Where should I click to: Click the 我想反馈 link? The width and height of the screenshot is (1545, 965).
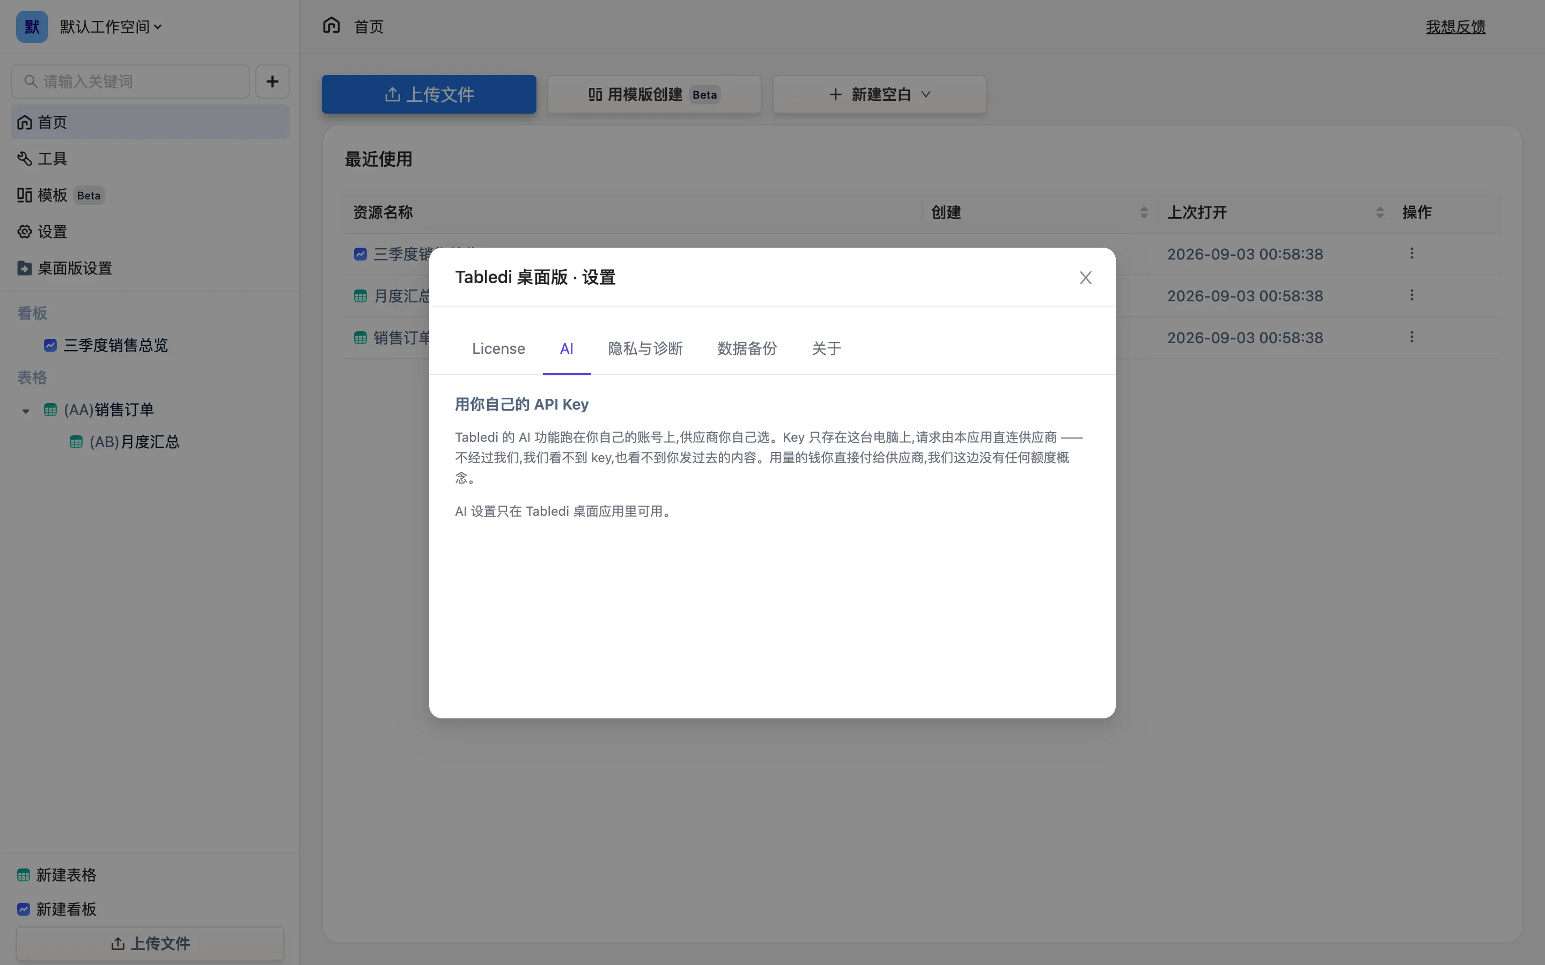[1455, 27]
